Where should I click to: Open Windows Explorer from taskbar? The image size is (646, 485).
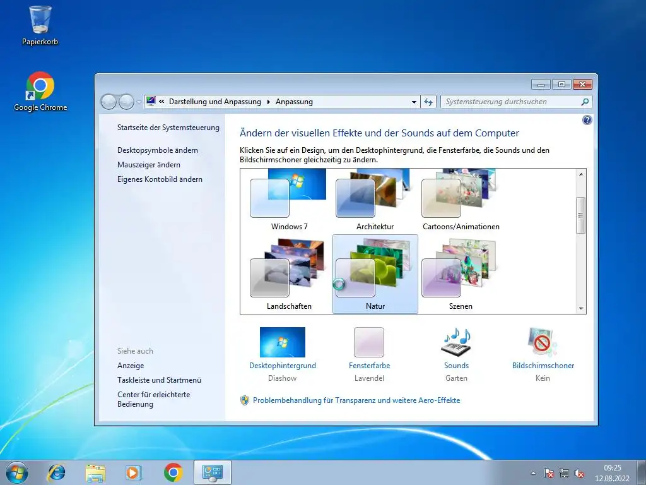95,472
